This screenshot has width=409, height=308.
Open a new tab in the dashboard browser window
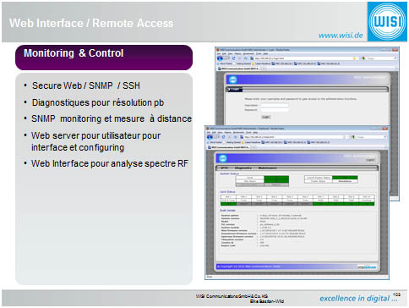pyautogui.click(x=254, y=147)
